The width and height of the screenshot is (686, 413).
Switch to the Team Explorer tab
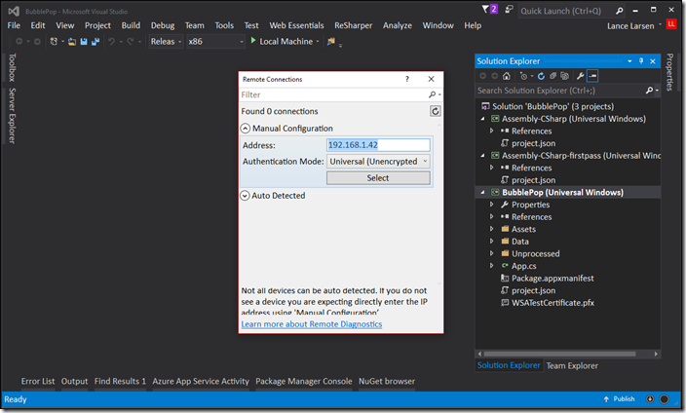572,365
